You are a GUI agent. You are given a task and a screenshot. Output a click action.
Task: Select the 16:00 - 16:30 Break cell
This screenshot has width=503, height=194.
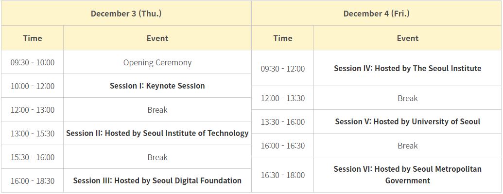[x=407, y=145]
